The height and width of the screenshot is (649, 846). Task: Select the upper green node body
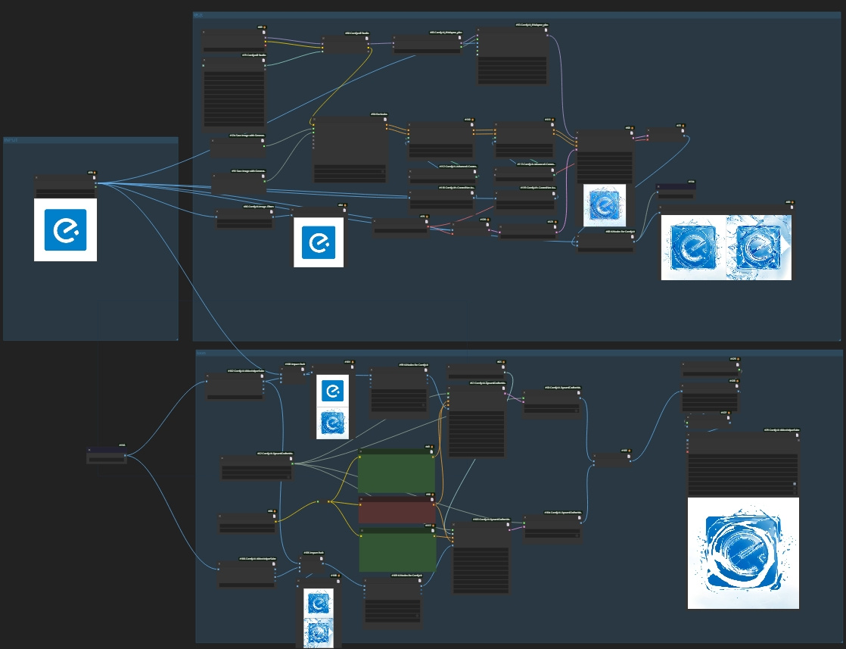(x=397, y=473)
